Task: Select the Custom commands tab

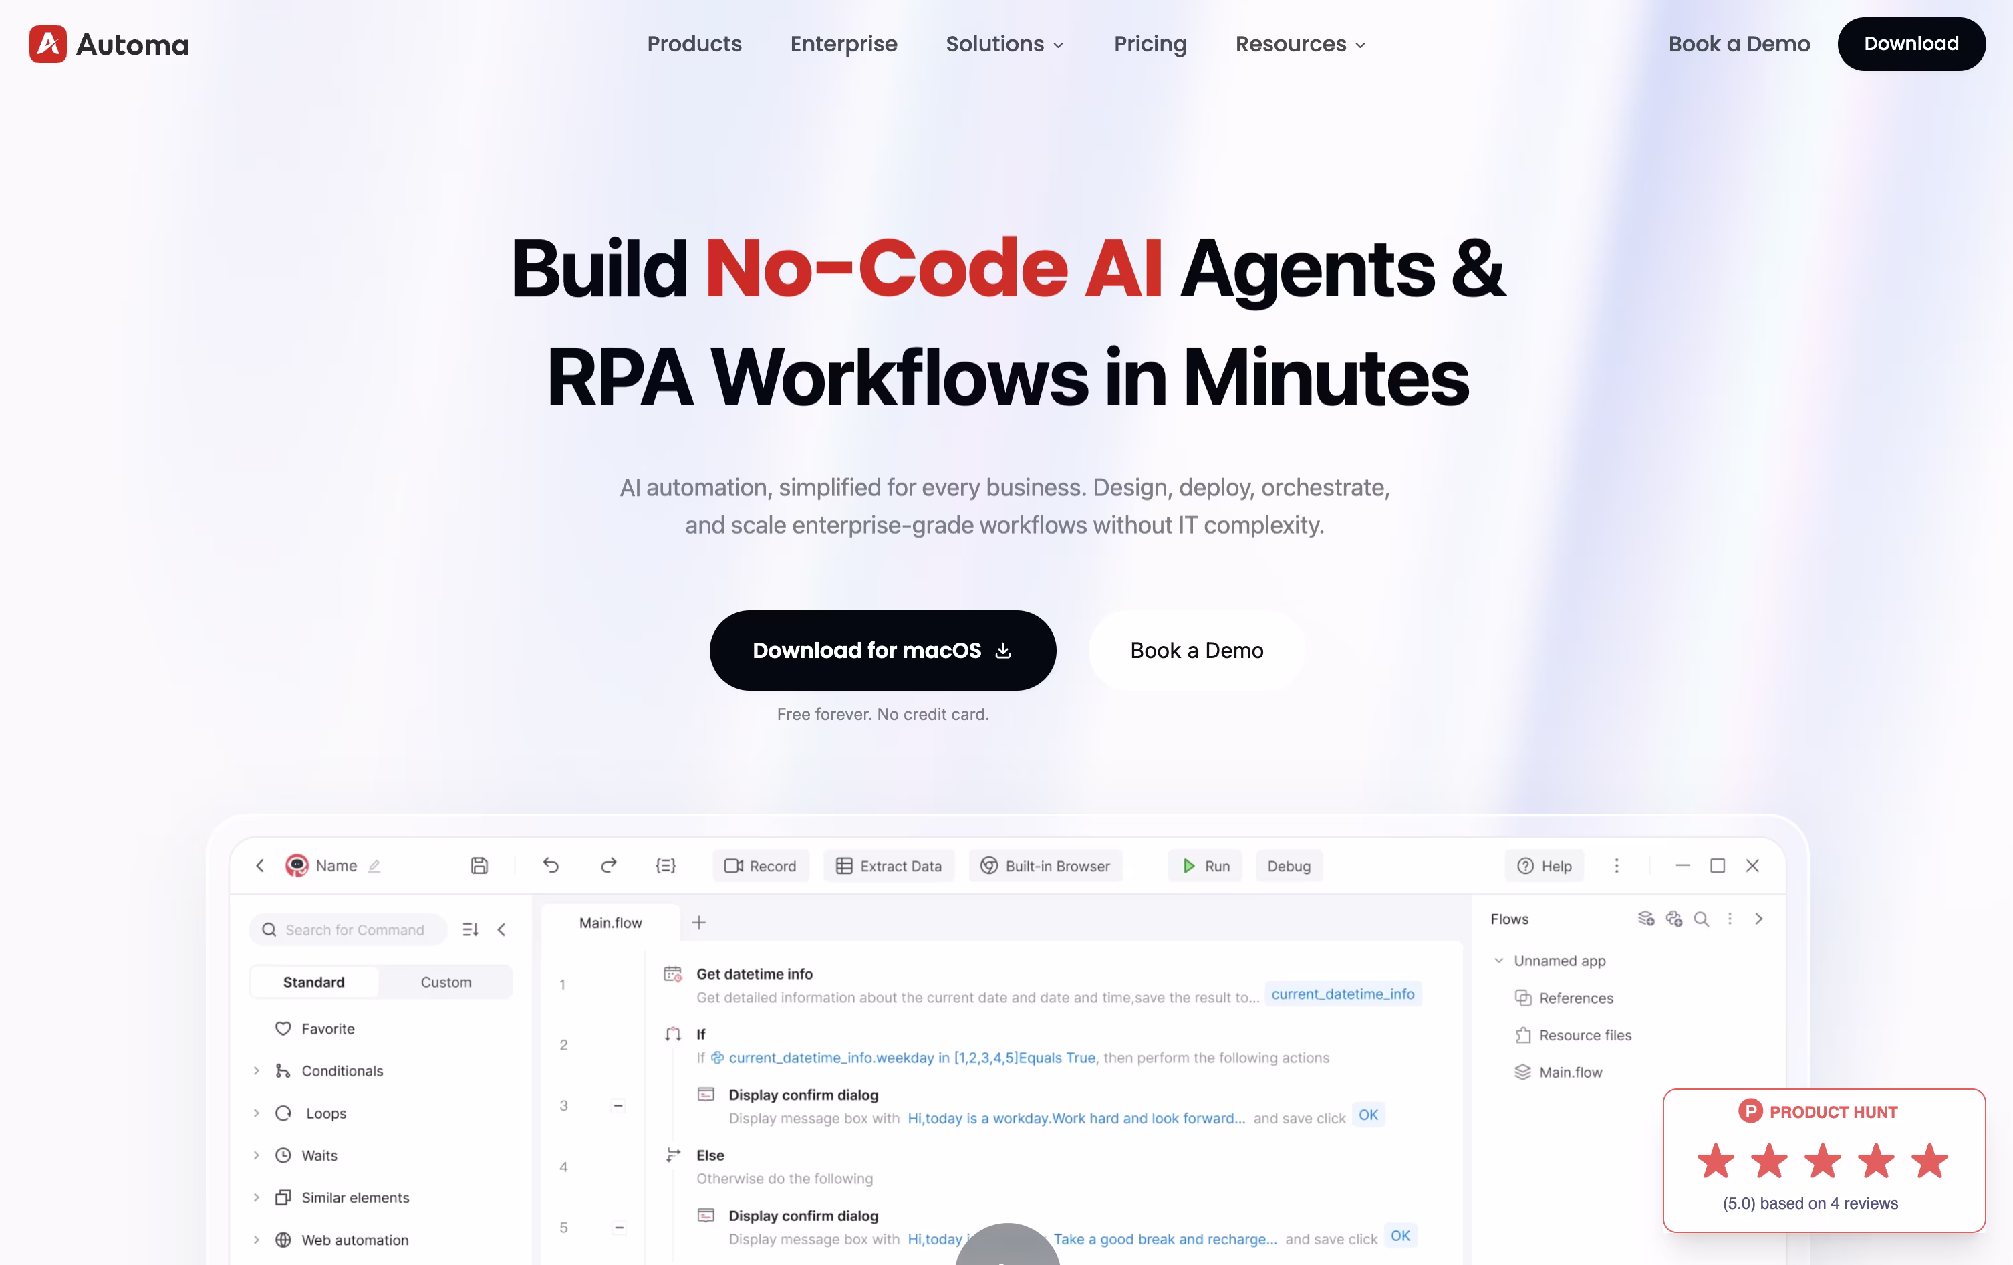Action: pyautogui.click(x=446, y=982)
